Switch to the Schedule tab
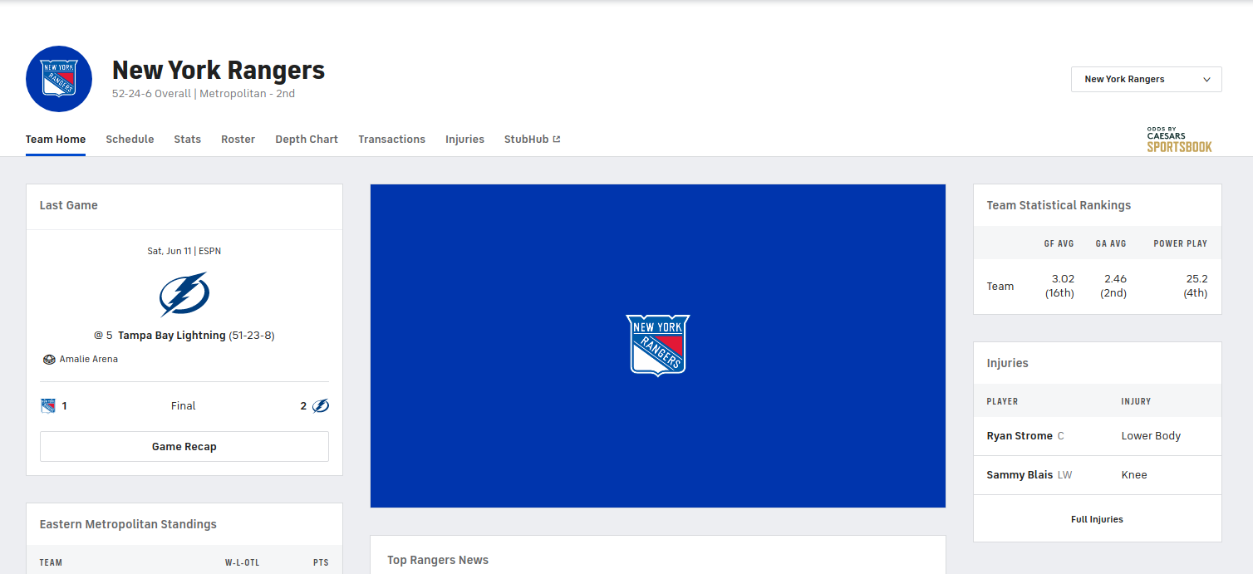 pyautogui.click(x=130, y=140)
